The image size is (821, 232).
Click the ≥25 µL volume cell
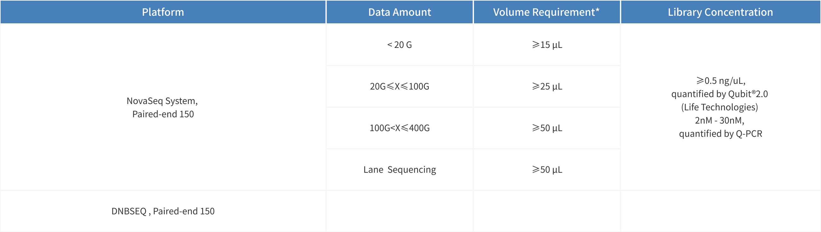pos(547,86)
